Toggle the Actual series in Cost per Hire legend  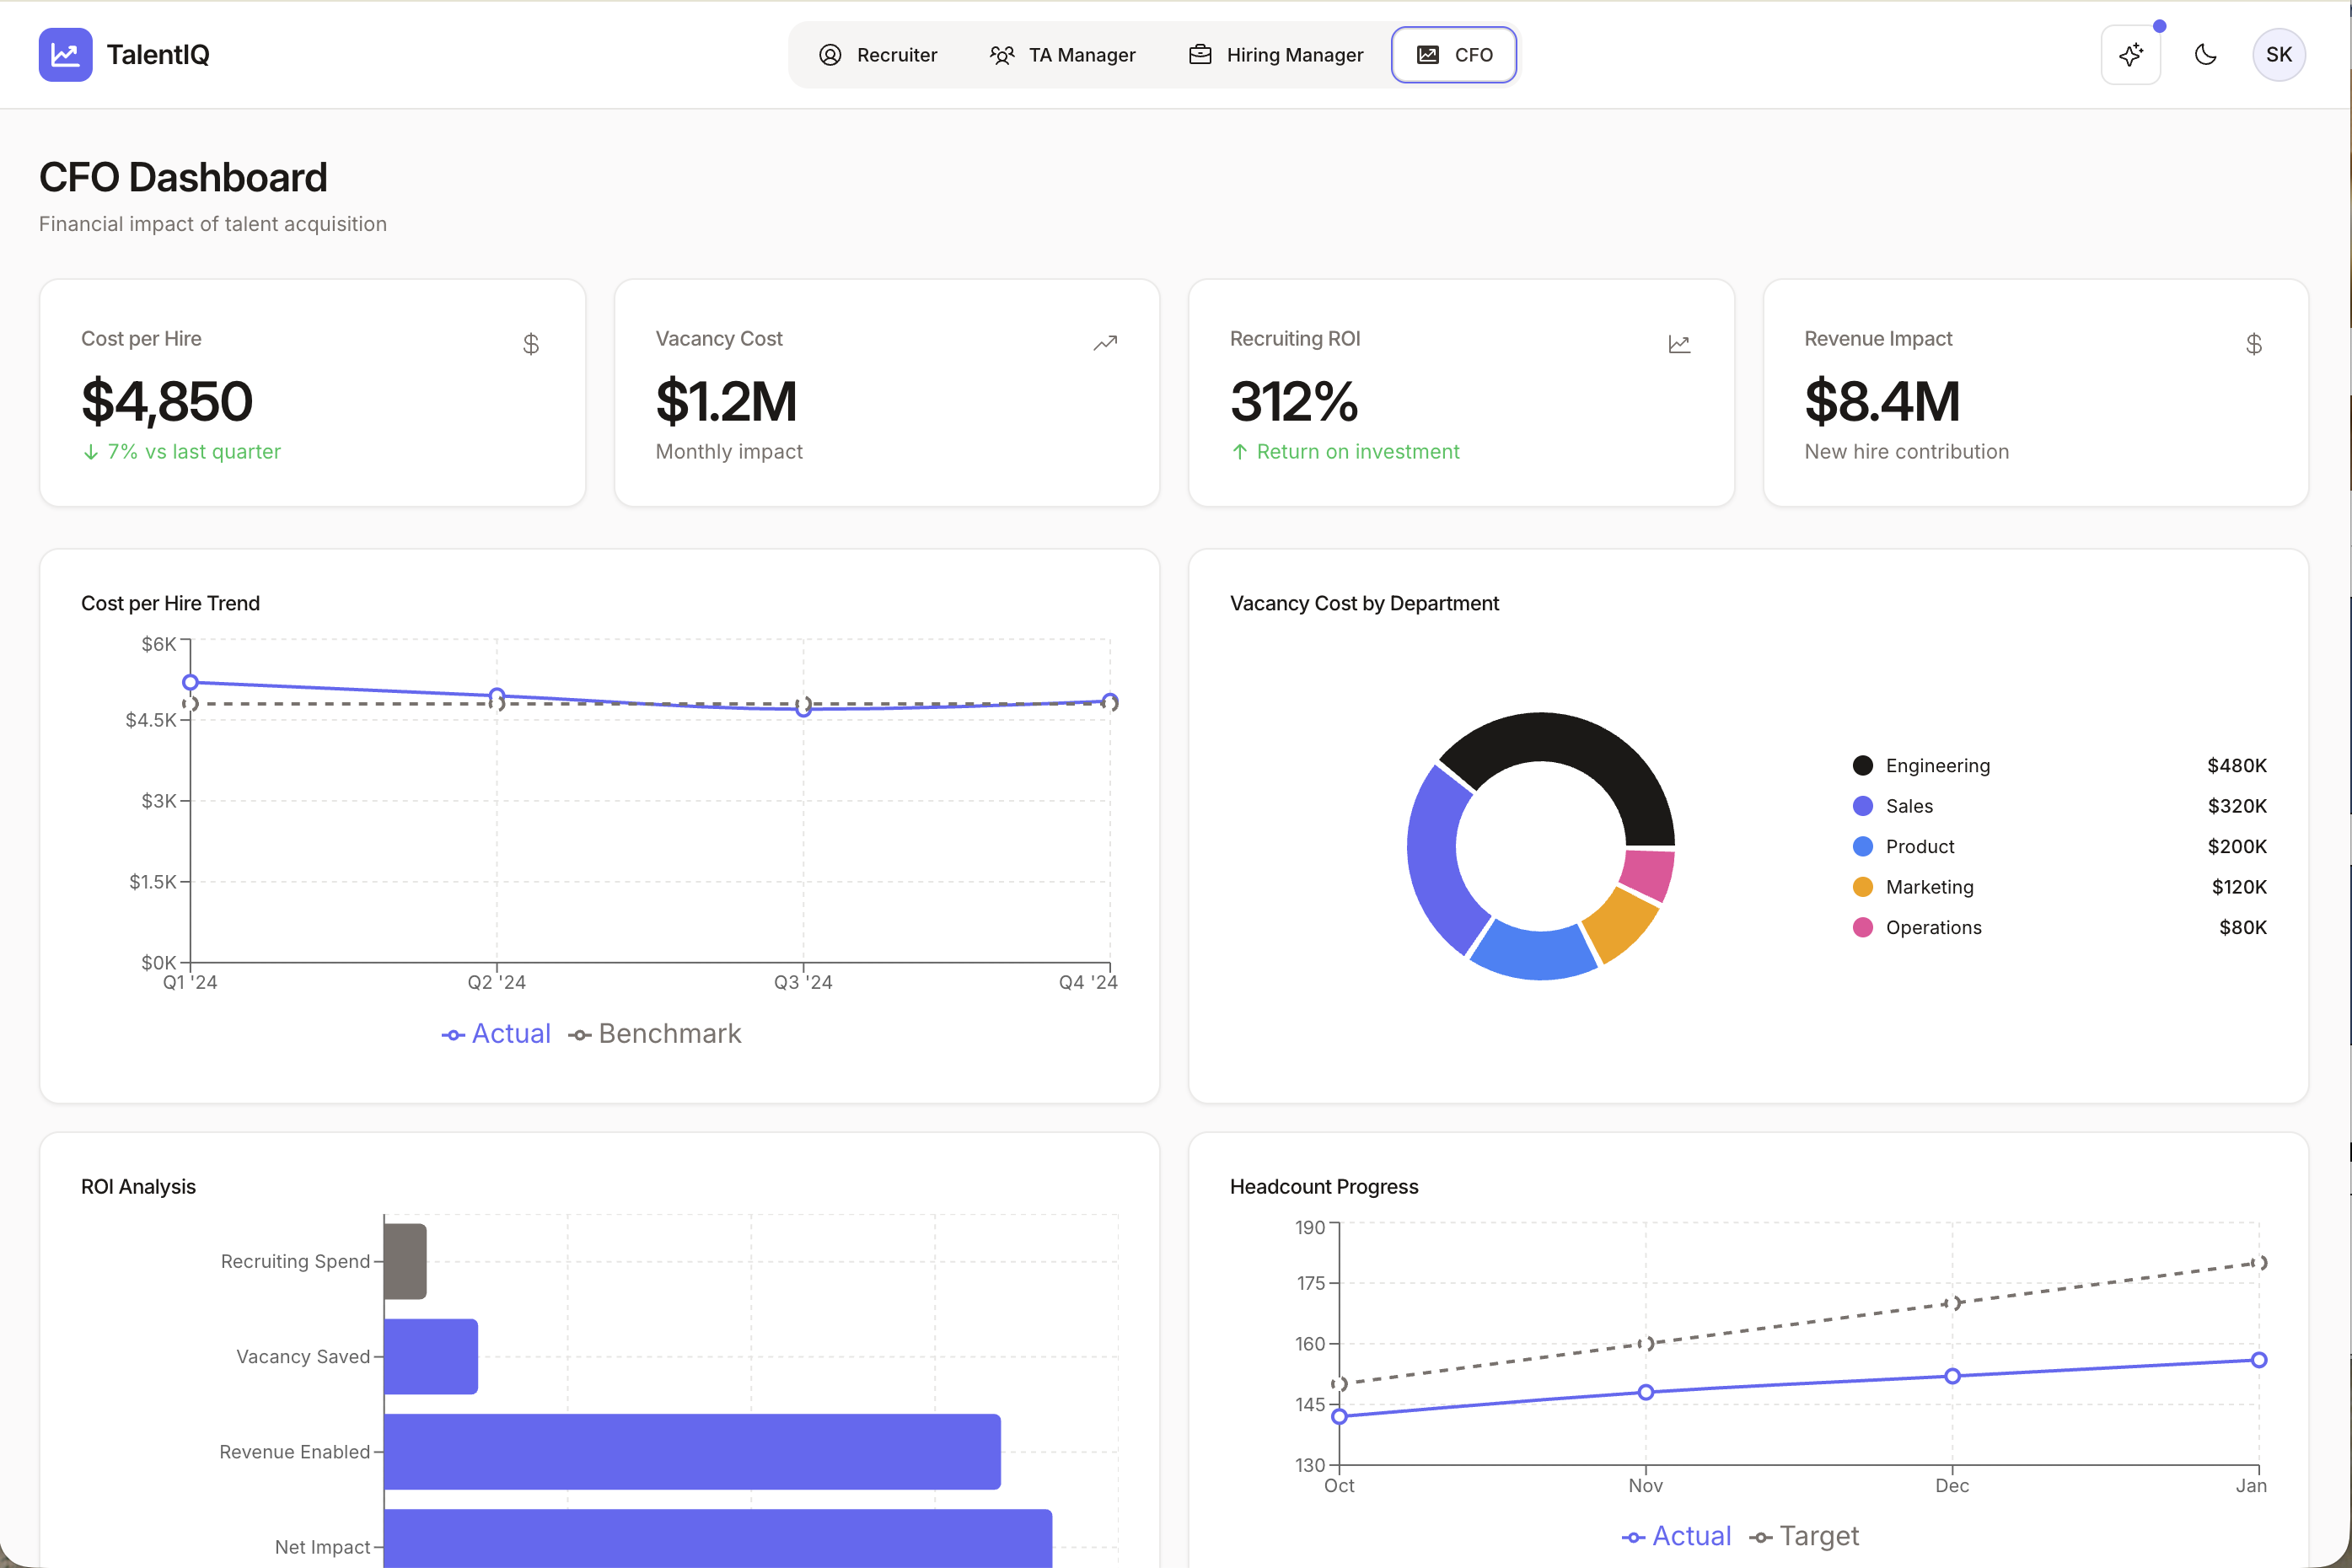tap(497, 1034)
